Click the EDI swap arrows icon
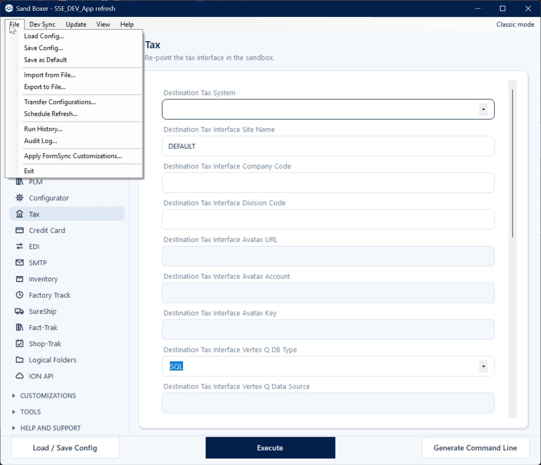 coord(19,246)
